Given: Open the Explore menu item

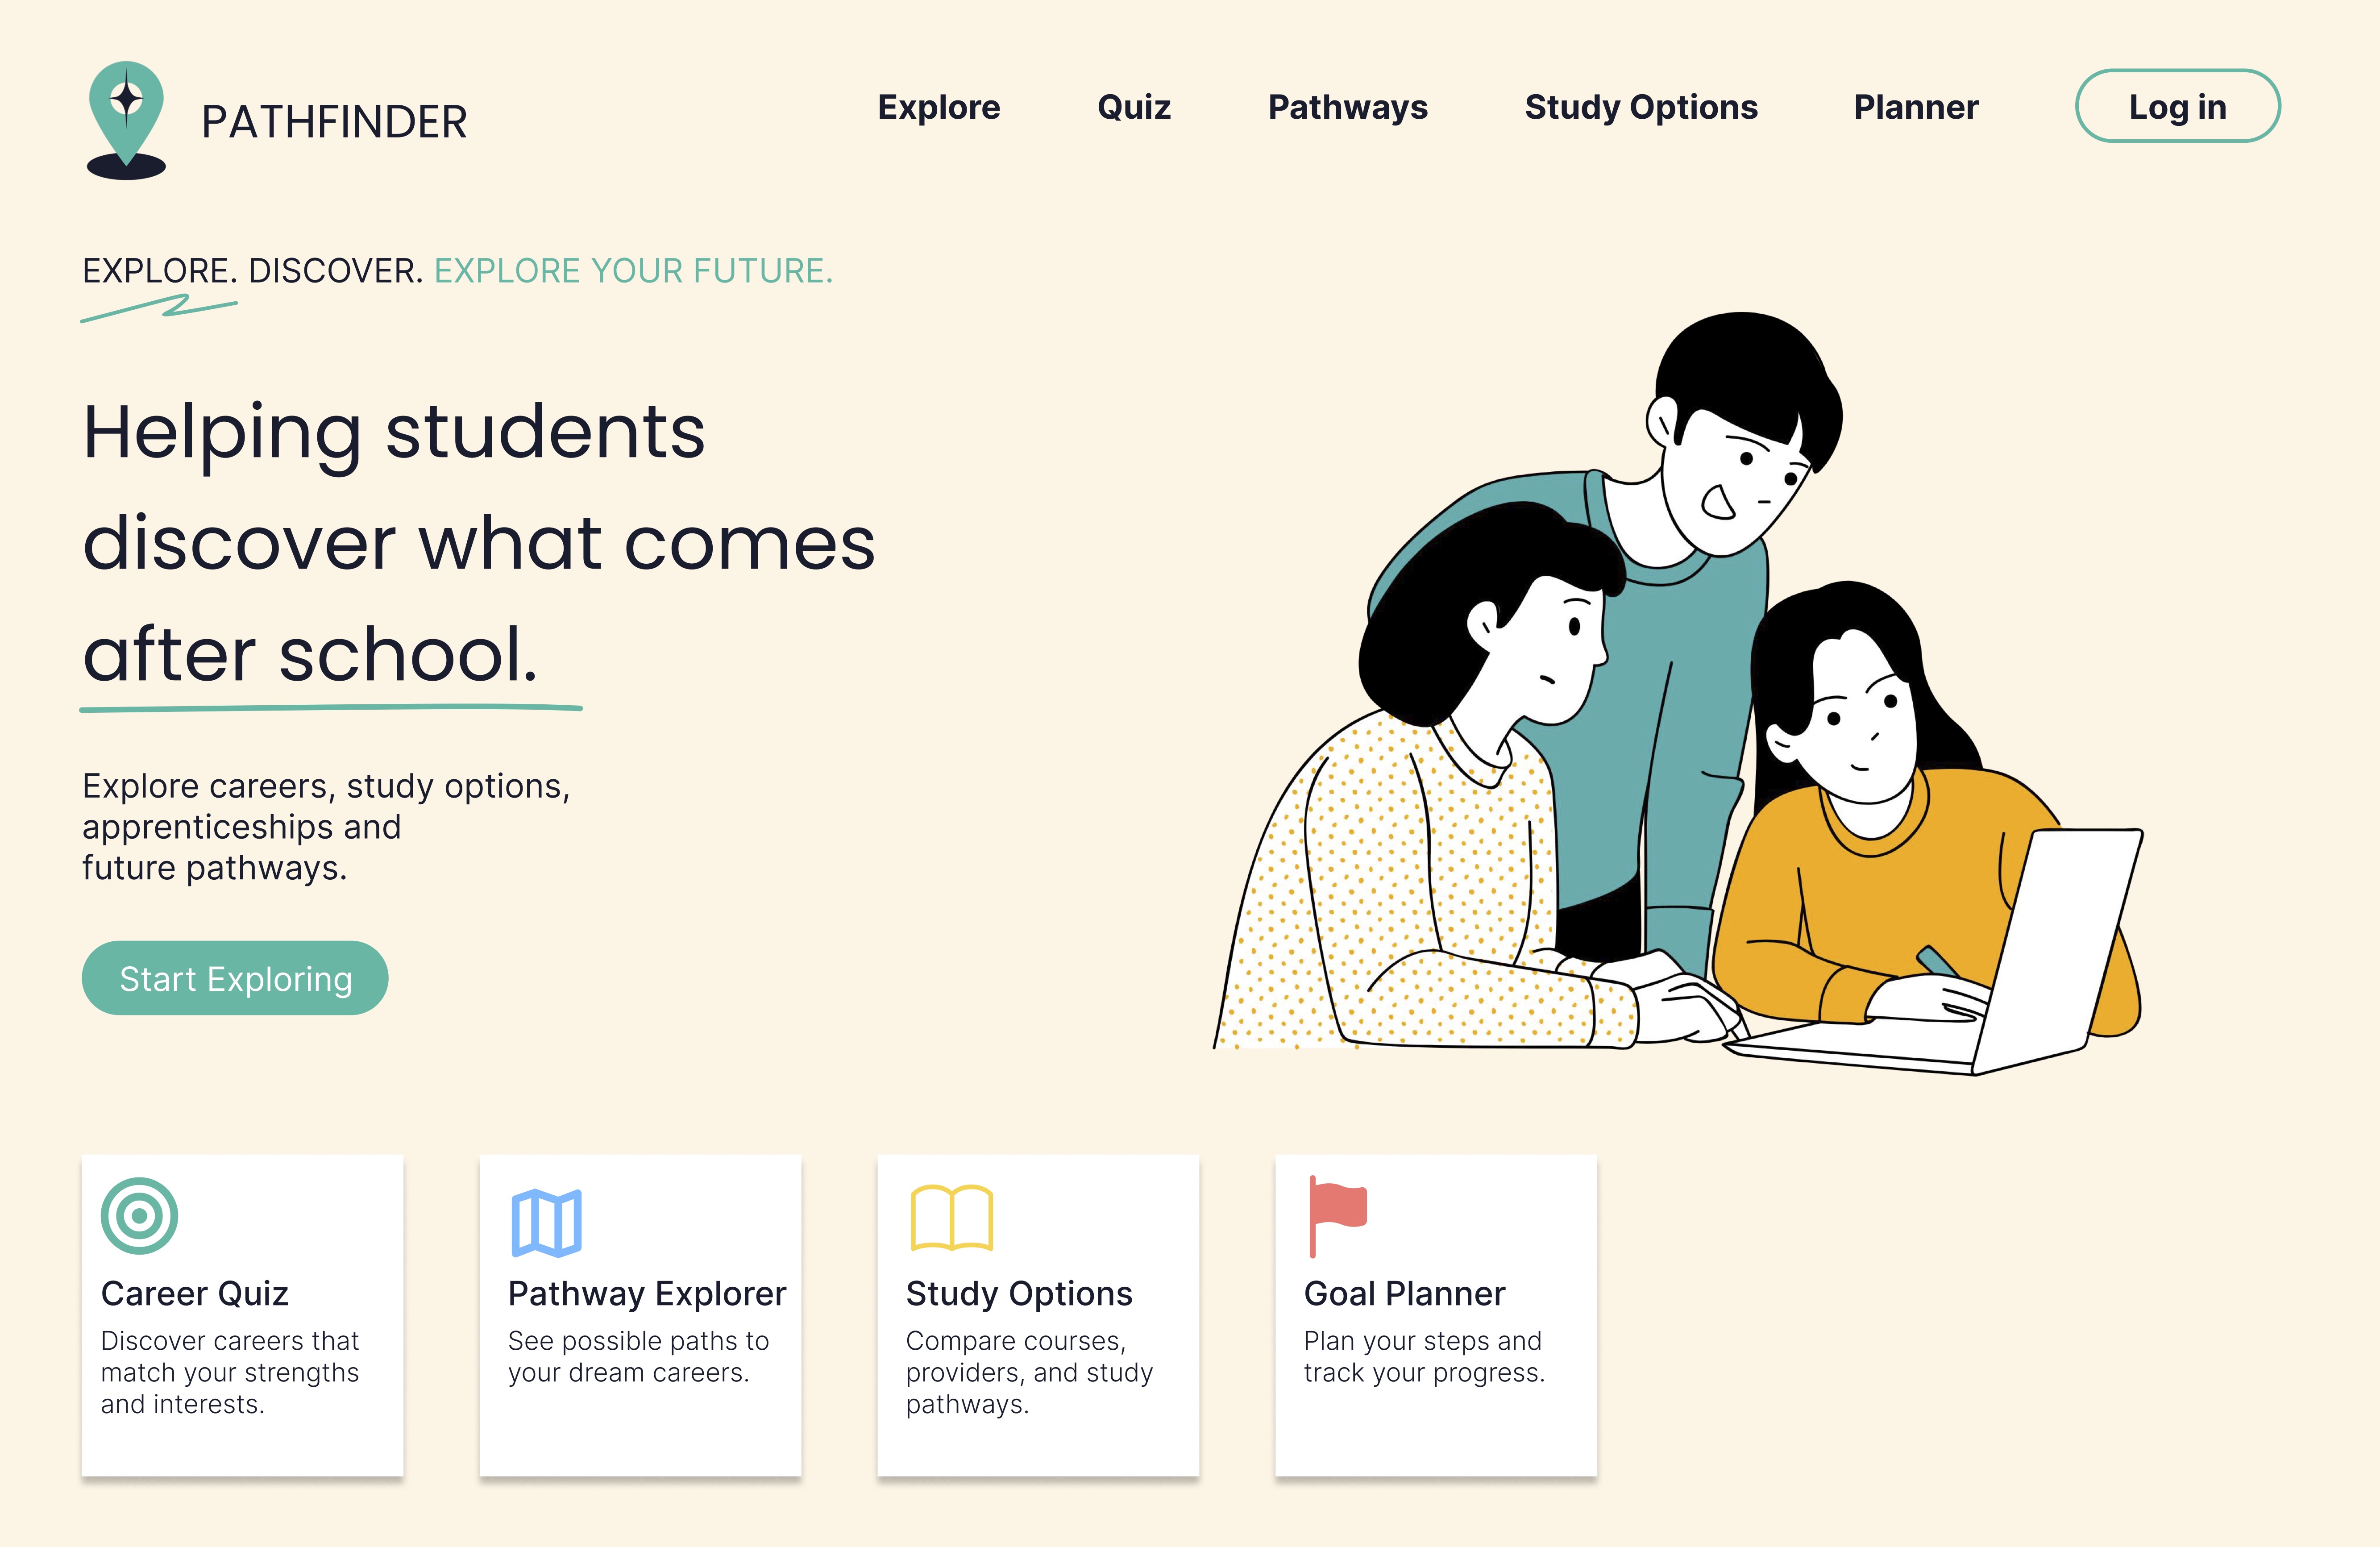Looking at the screenshot, I should tap(939, 107).
